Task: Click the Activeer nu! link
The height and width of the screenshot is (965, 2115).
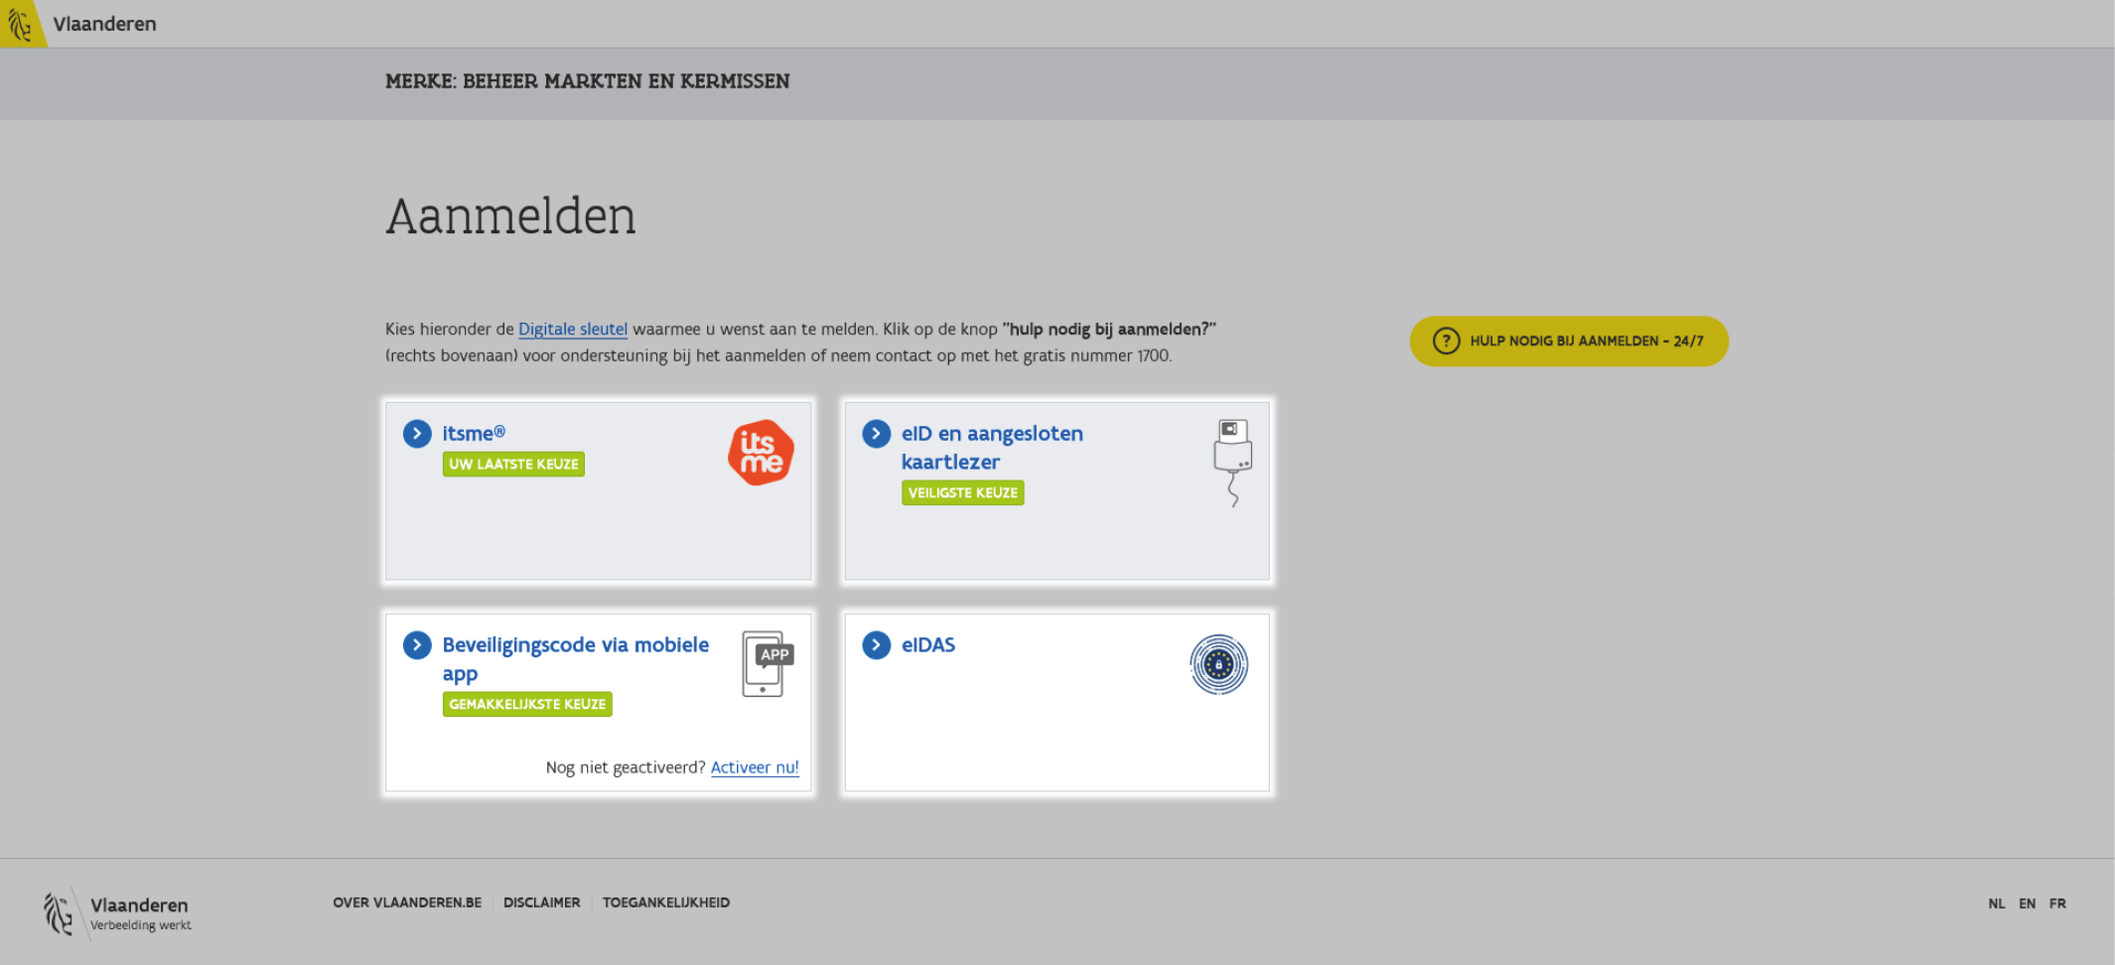Action: pos(754,767)
